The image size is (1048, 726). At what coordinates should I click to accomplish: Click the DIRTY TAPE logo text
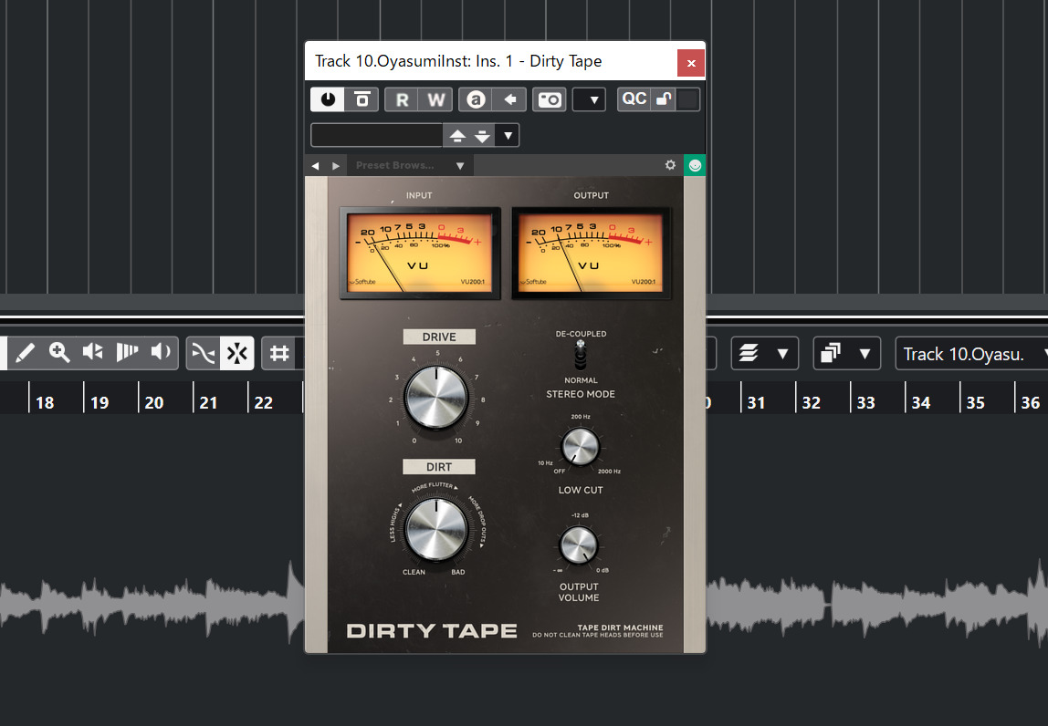click(432, 631)
